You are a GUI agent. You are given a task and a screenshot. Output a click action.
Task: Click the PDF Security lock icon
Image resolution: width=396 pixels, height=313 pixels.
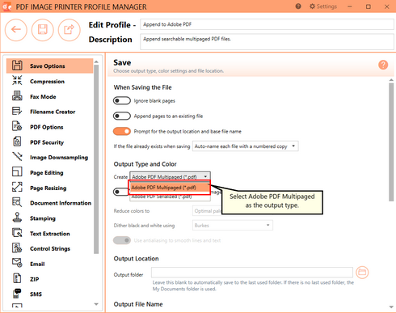pyautogui.click(x=17, y=142)
